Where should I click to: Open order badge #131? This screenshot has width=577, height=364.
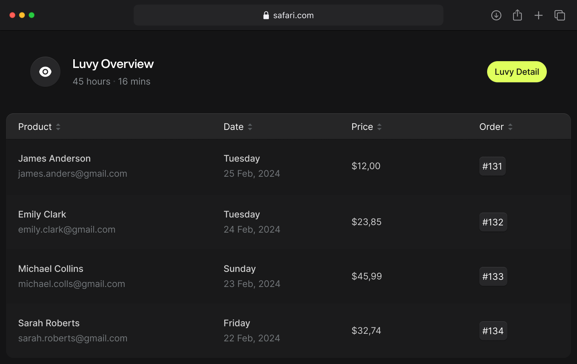[x=492, y=166]
